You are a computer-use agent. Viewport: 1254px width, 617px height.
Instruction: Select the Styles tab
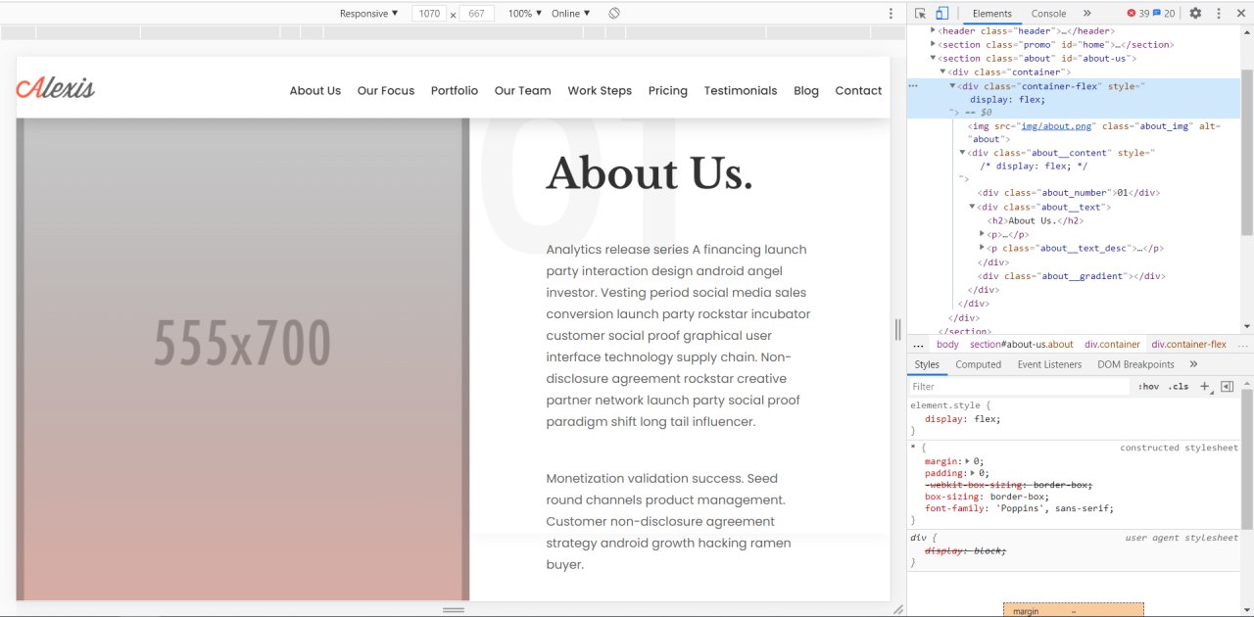pos(927,364)
